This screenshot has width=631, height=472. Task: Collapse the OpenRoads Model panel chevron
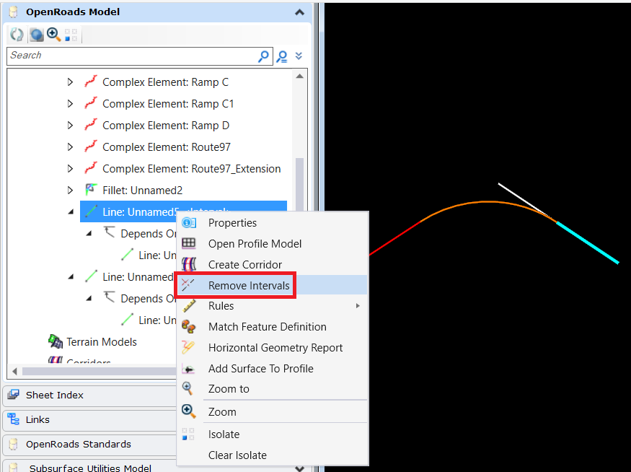point(299,12)
